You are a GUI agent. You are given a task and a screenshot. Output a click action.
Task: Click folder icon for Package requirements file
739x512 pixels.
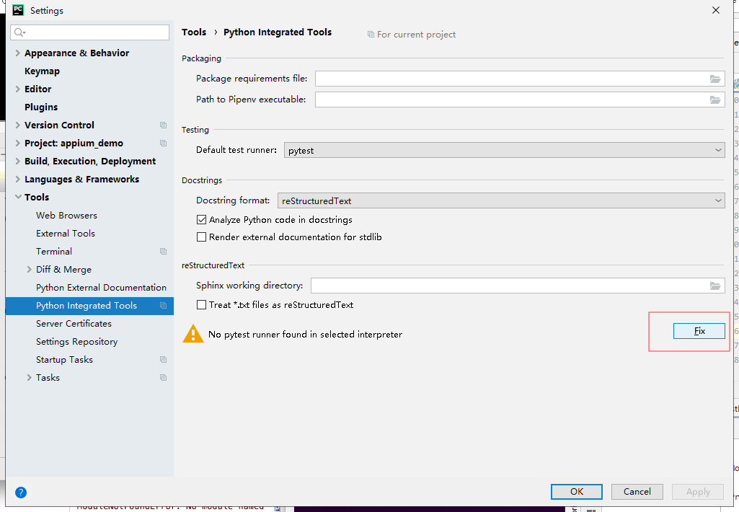pyautogui.click(x=714, y=79)
